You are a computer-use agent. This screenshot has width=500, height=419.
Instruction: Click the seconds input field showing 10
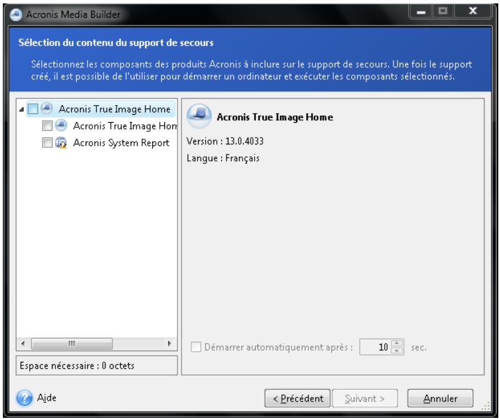pyautogui.click(x=376, y=347)
